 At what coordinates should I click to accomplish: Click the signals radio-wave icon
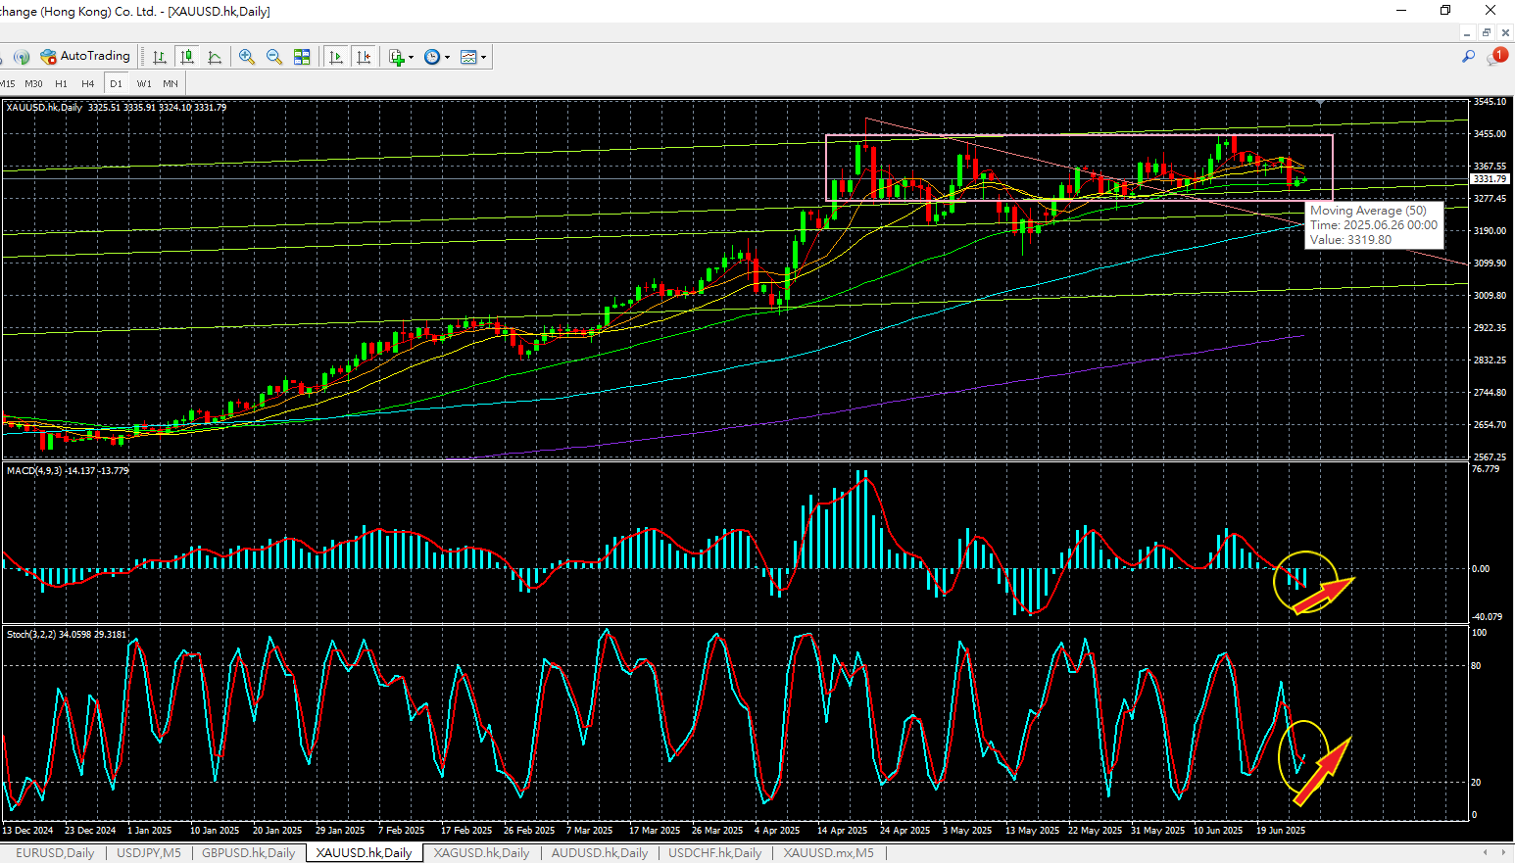[x=21, y=57]
